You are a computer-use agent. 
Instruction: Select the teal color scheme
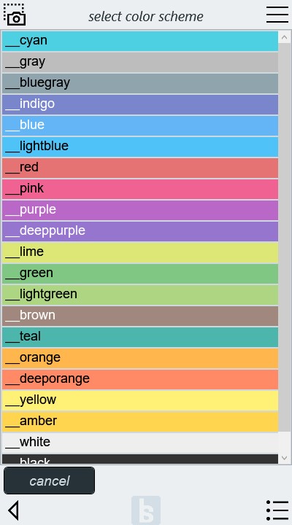coord(140,337)
